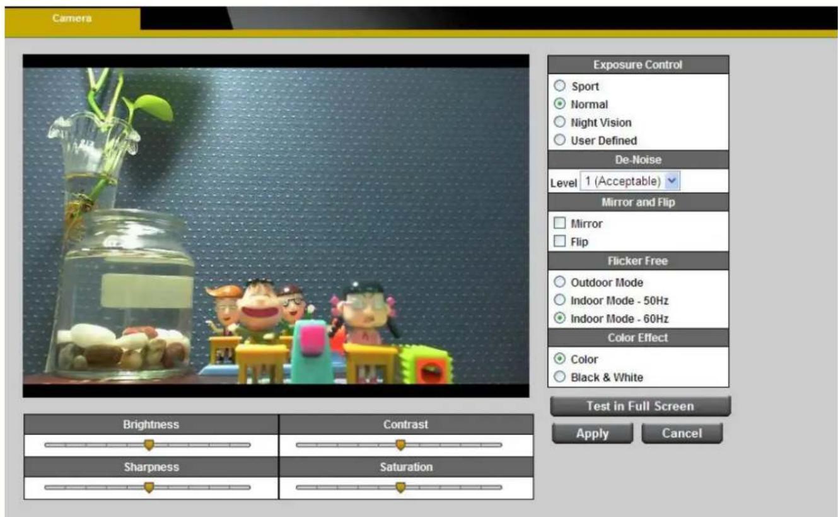Image resolution: width=838 pixels, height=517 pixels.
Task: Apply the camera settings
Action: coord(592,433)
